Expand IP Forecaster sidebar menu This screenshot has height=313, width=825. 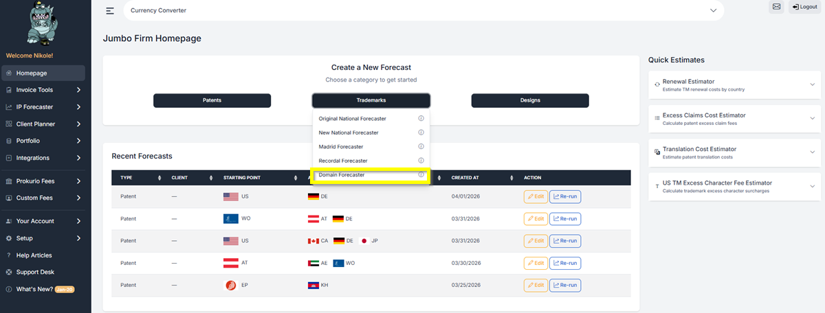pos(43,107)
